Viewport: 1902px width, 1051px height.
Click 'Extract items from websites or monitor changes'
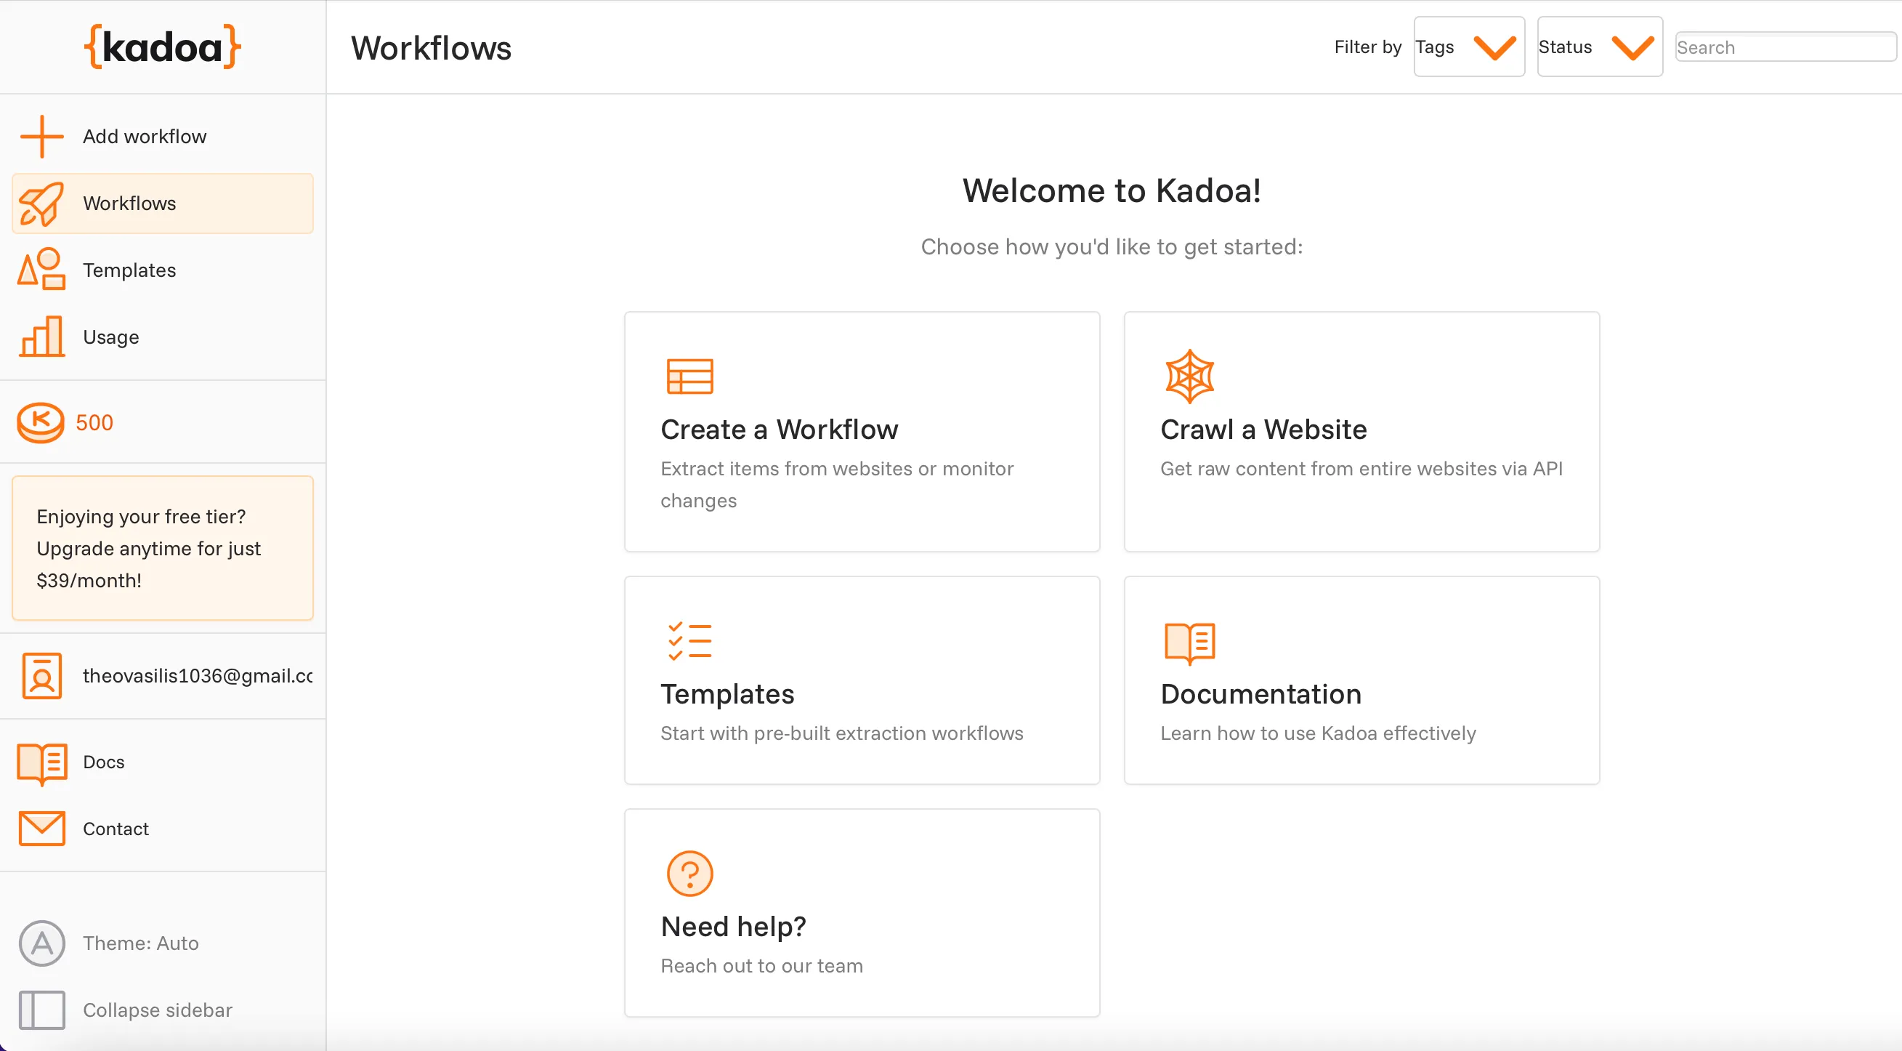click(836, 485)
